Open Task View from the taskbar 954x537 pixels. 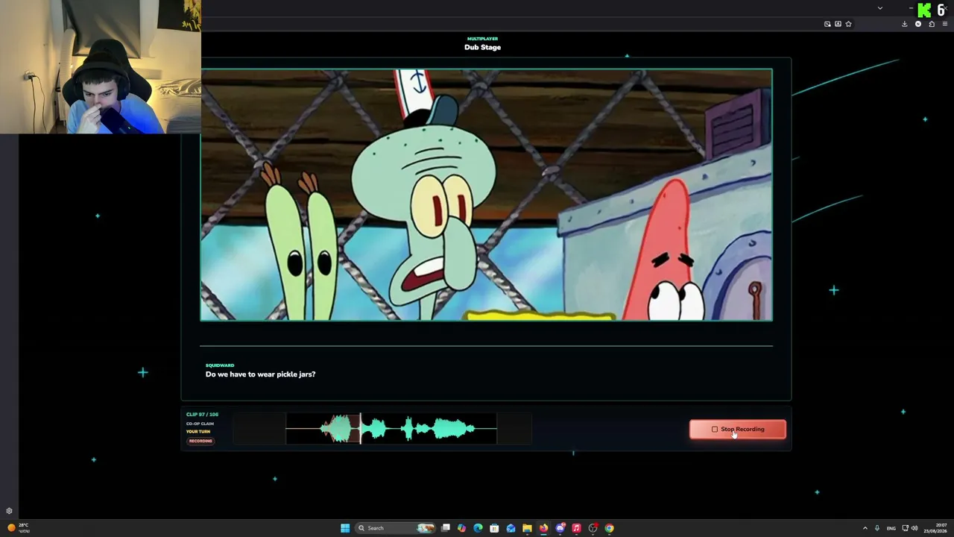(446, 528)
